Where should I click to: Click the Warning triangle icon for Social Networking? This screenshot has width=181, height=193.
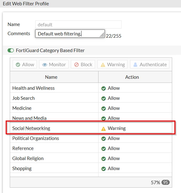pyautogui.click(x=104, y=129)
